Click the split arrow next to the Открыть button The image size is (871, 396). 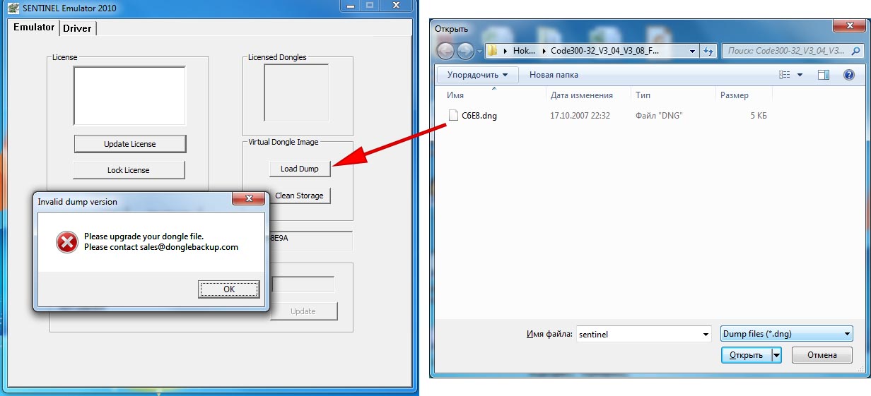[777, 355]
